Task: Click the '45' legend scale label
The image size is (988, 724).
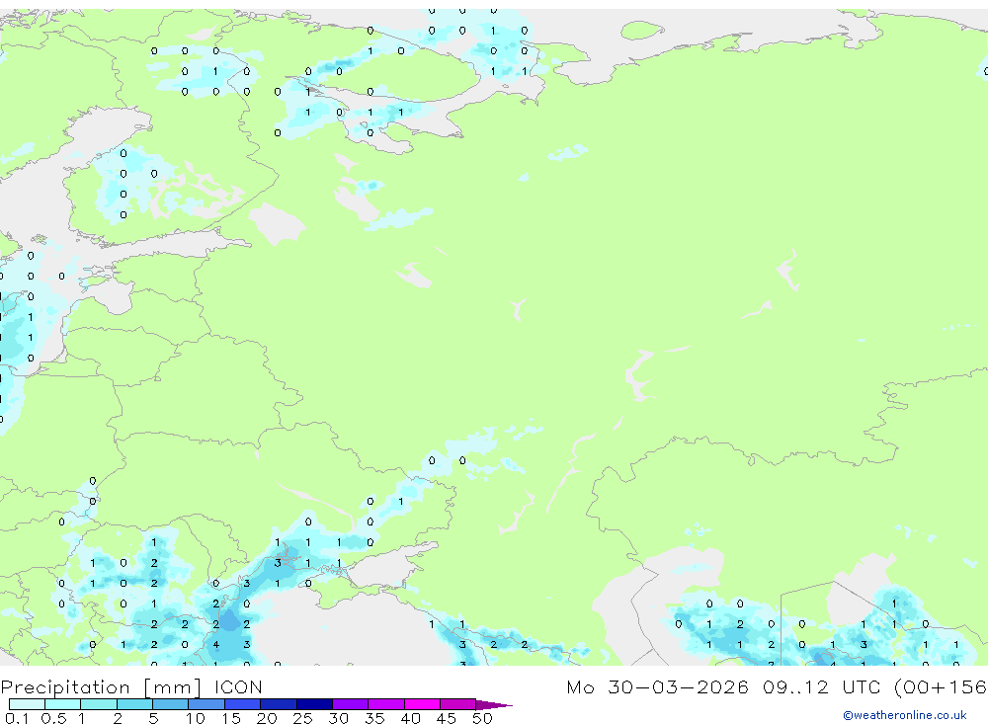Action: (447, 718)
